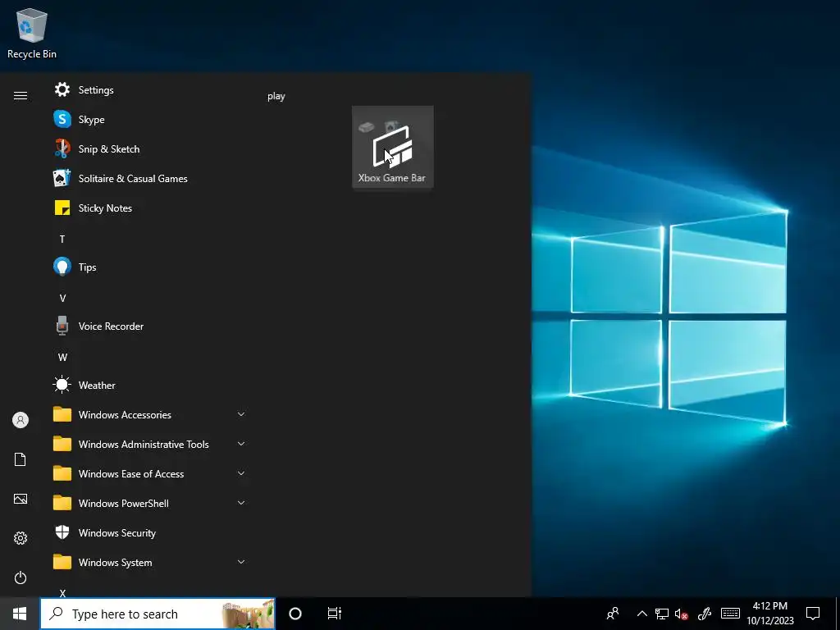Click the letter V section header

coord(62,299)
